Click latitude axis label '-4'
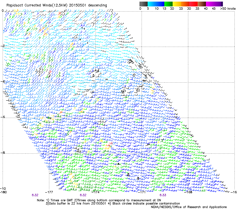The image size is (237, 209). [3, 81]
